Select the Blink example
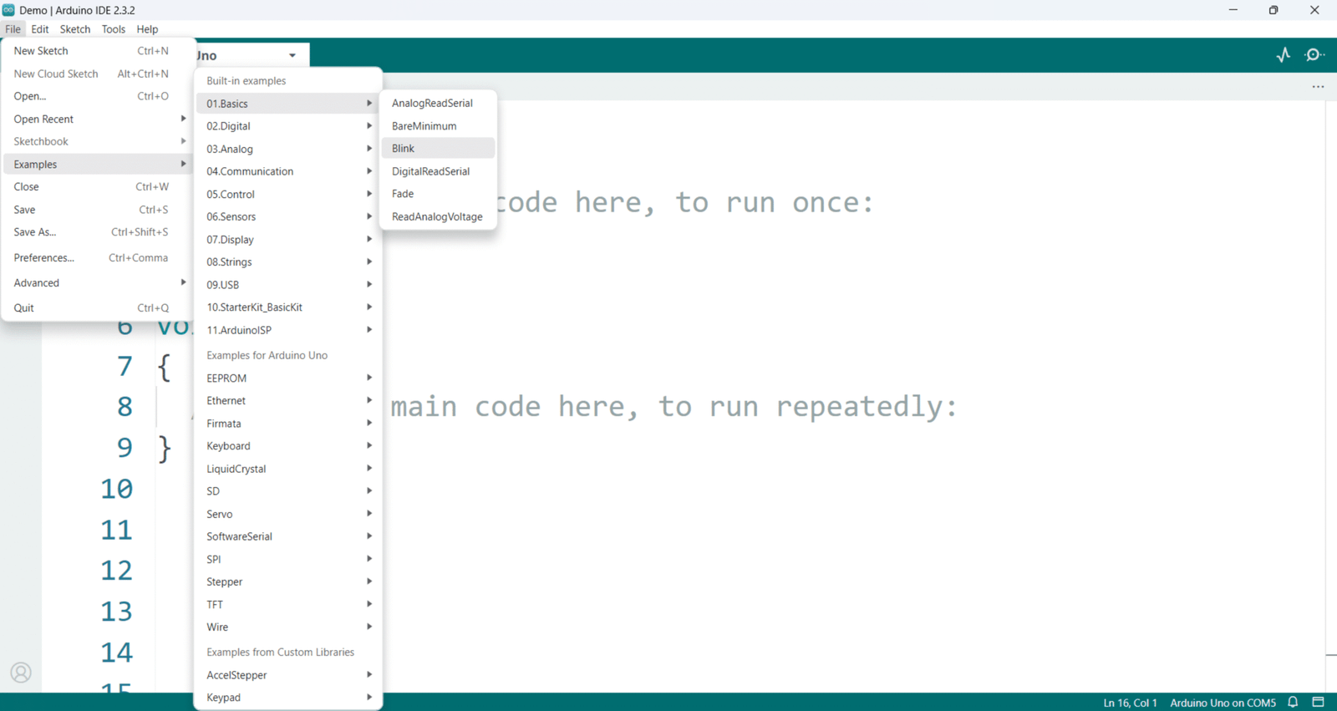The height and width of the screenshot is (711, 1337). pos(438,148)
